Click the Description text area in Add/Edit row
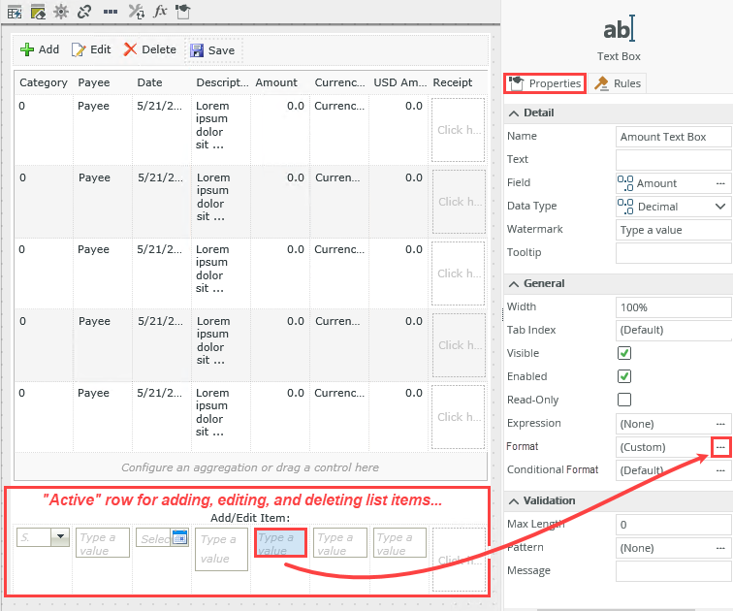 pyautogui.click(x=221, y=549)
